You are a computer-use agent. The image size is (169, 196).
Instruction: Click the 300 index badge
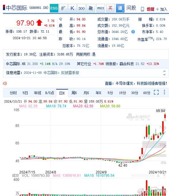82,8
